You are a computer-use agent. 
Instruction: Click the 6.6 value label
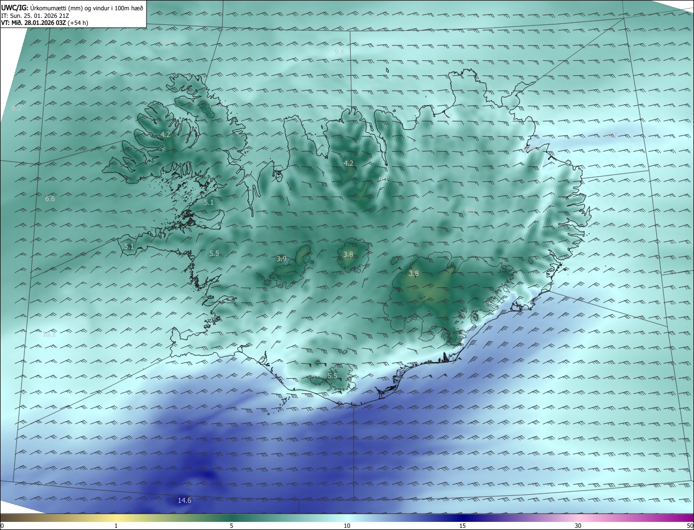pyautogui.click(x=50, y=199)
